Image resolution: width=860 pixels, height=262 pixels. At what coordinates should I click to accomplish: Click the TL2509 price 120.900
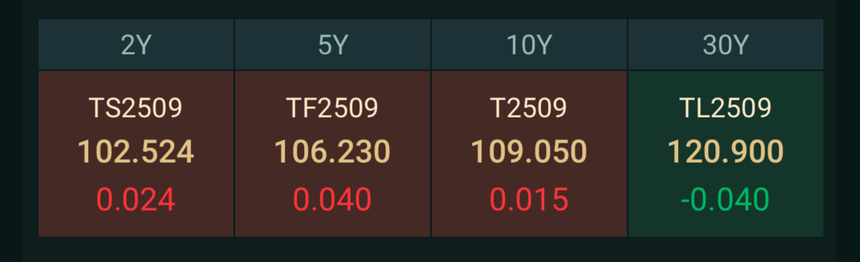pyautogui.click(x=726, y=152)
